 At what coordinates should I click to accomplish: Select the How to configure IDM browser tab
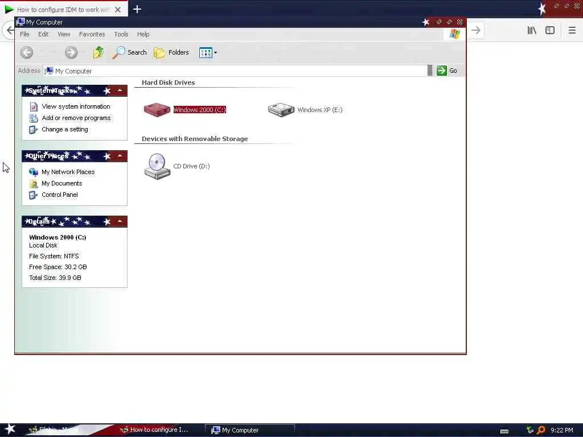pyautogui.click(x=63, y=10)
